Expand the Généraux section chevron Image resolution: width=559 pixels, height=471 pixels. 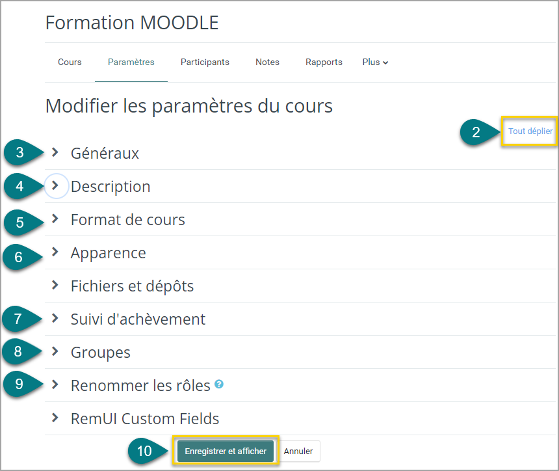click(55, 152)
